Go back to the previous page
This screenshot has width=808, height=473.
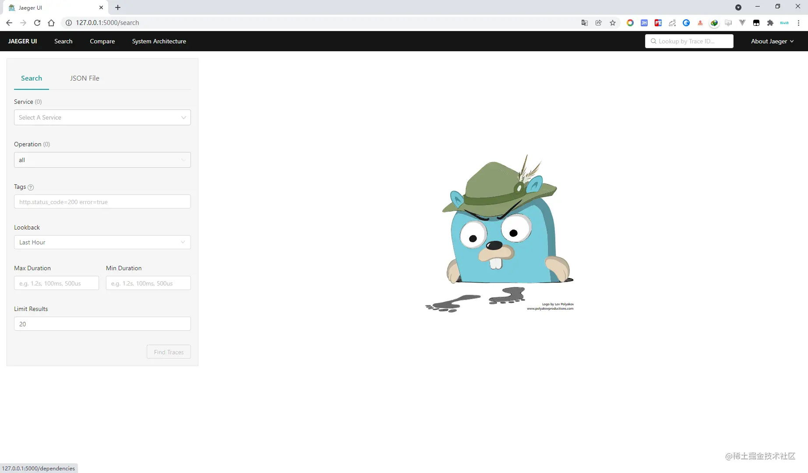click(9, 23)
